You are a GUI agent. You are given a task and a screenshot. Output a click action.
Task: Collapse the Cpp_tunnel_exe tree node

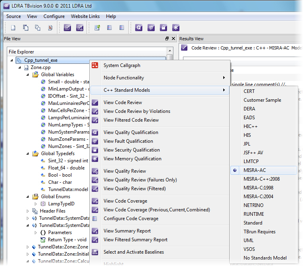click(12, 61)
